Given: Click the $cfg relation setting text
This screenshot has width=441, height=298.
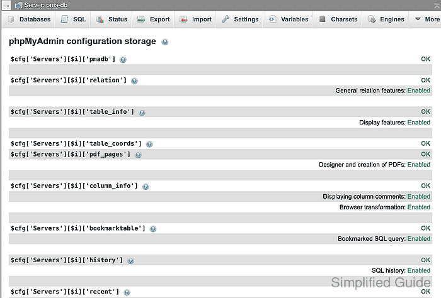Looking at the screenshot, I should (x=69, y=80).
